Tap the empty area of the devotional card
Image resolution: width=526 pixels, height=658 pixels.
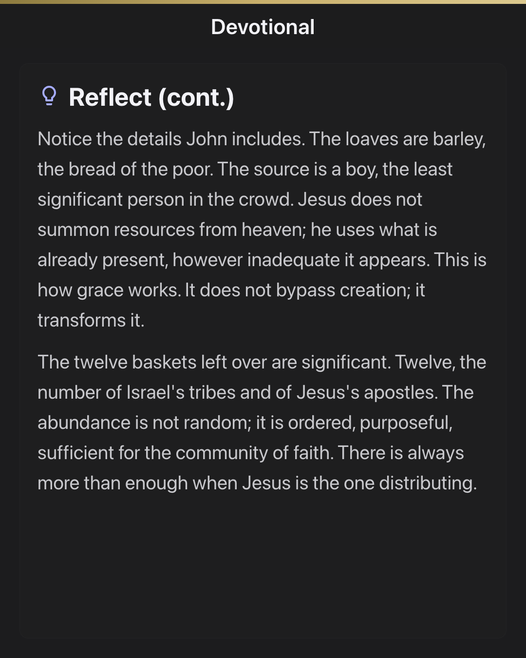click(263, 565)
